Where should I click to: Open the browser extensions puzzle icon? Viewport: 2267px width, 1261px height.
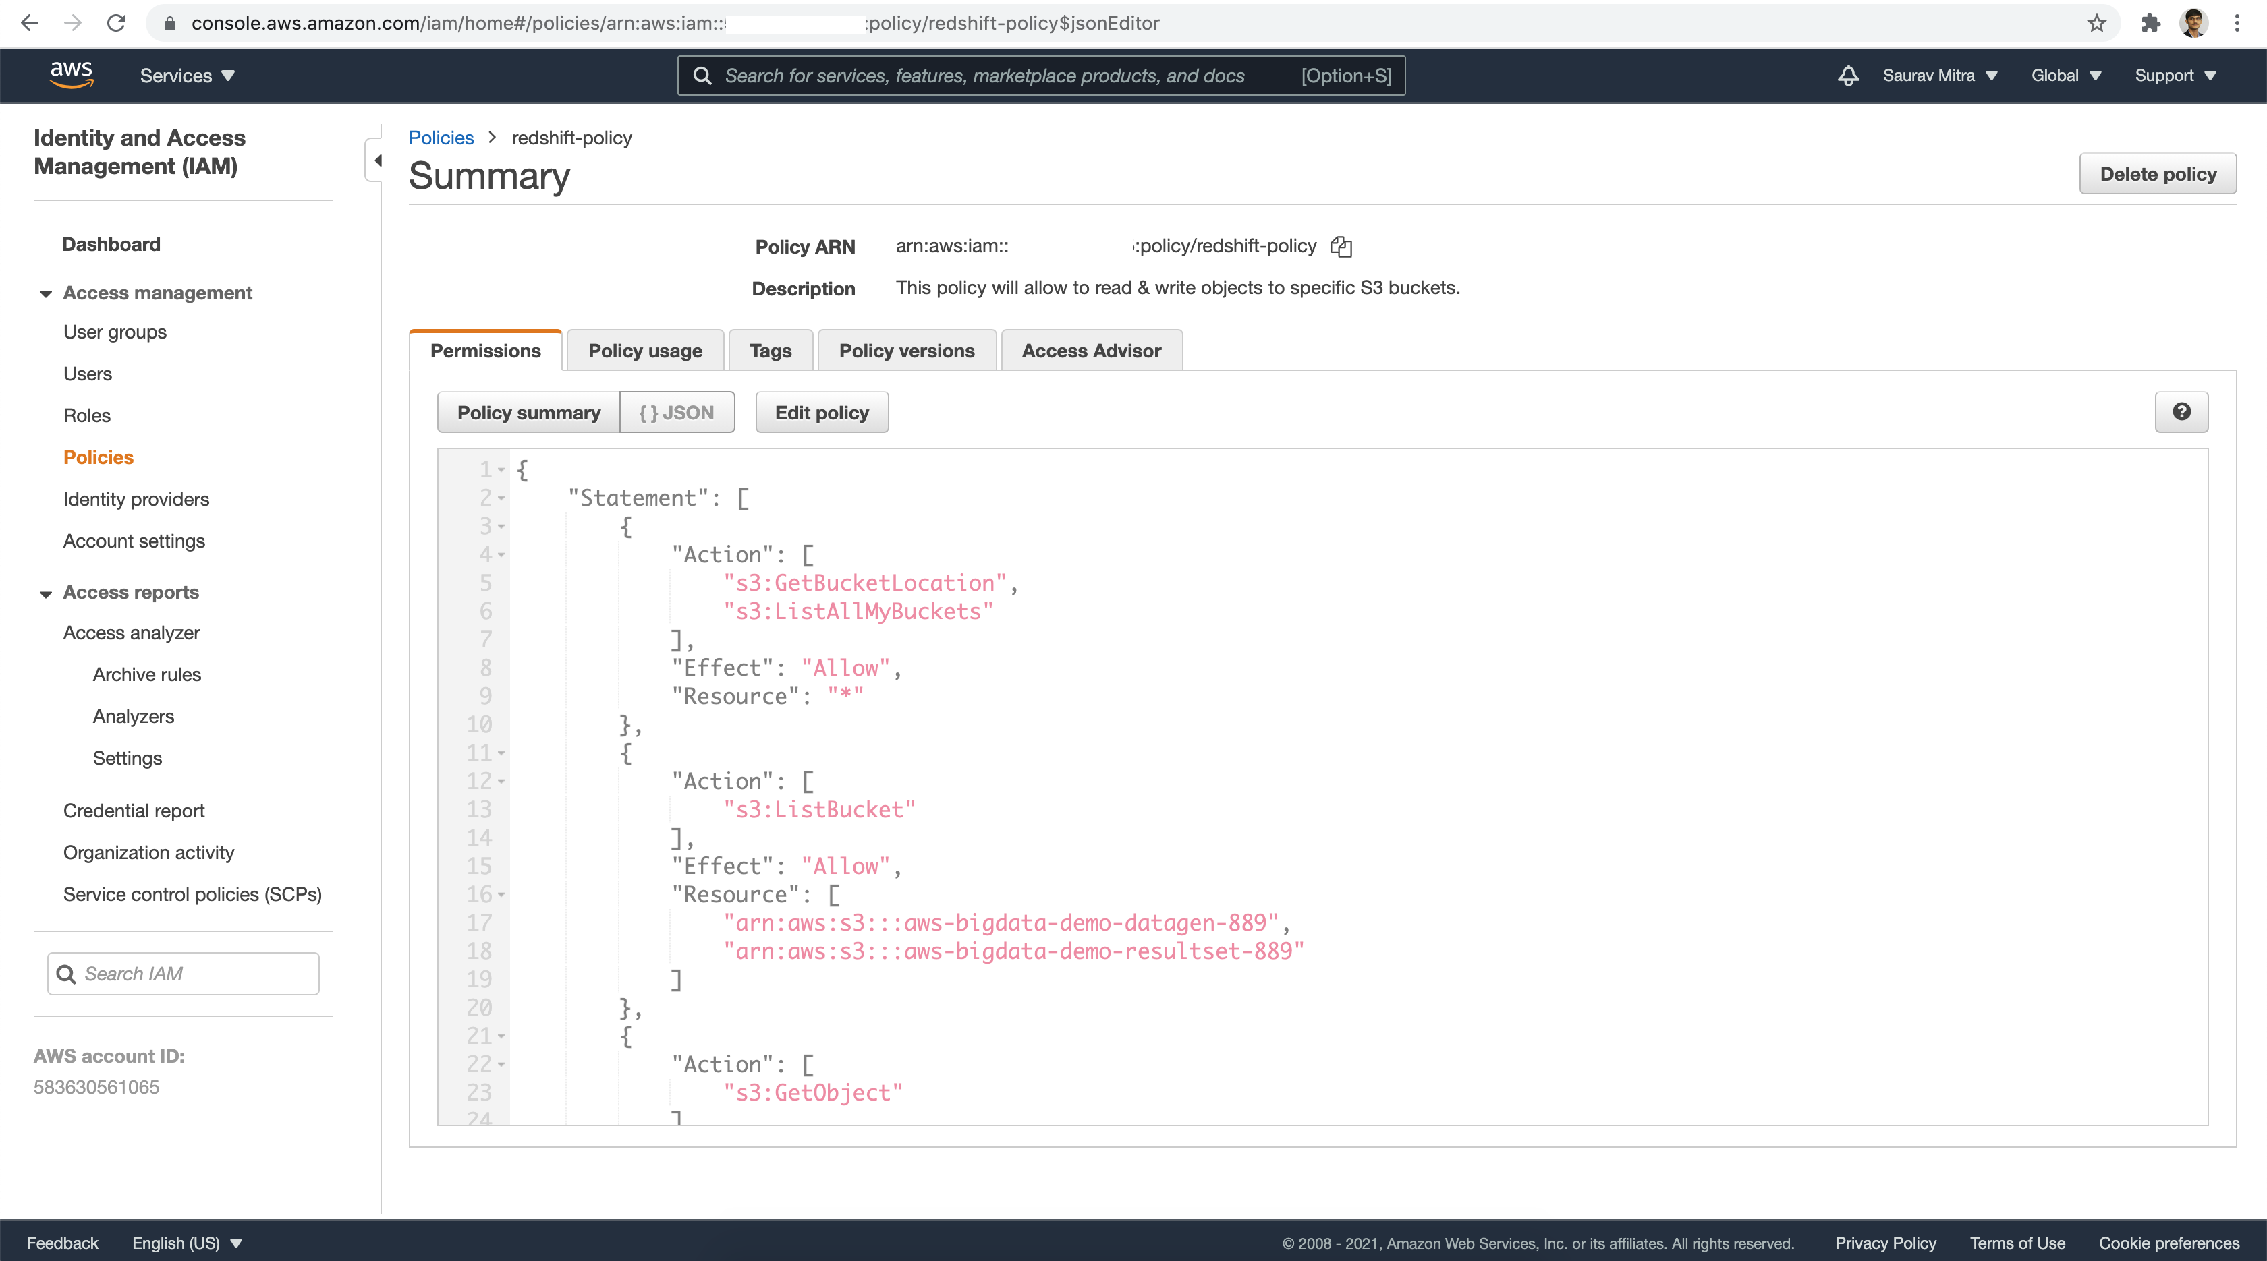coord(2150,23)
